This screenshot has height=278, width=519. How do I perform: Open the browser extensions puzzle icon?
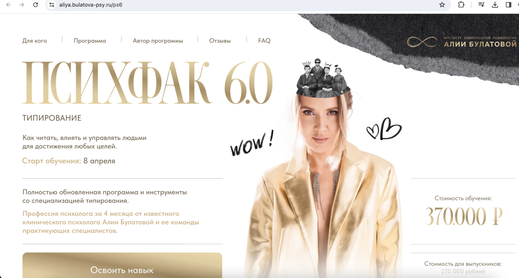461,5
